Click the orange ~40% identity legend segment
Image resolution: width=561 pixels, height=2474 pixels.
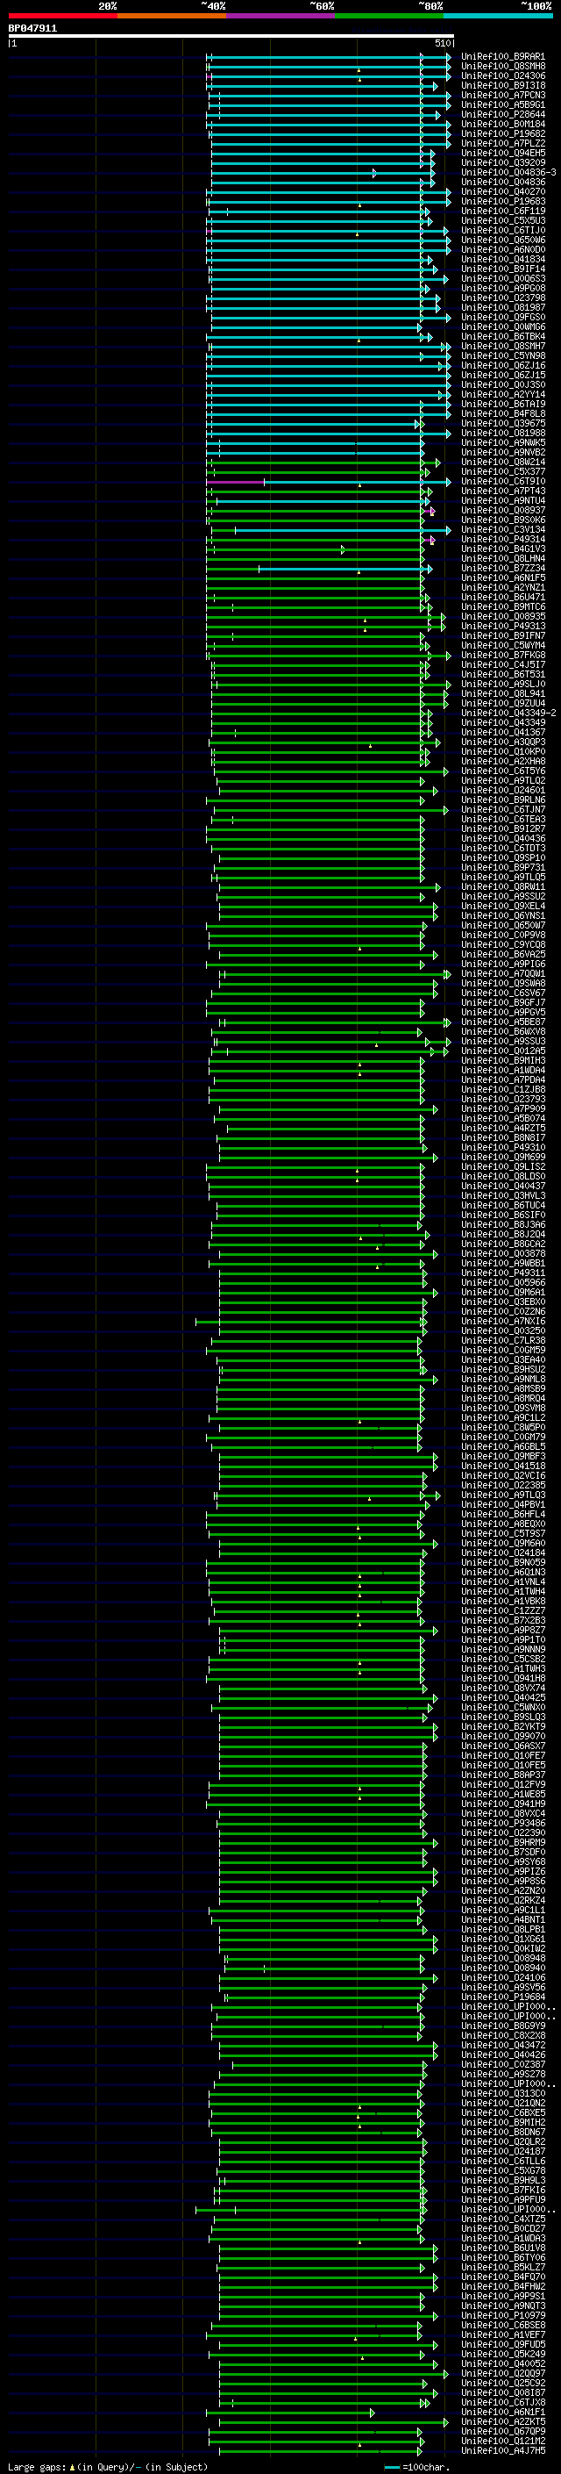(x=172, y=16)
